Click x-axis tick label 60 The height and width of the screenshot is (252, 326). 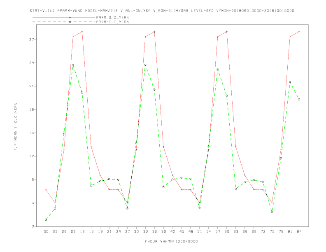[x=227, y=231]
